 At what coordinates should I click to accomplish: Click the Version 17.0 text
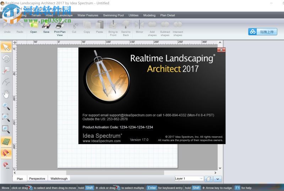[139, 140]
